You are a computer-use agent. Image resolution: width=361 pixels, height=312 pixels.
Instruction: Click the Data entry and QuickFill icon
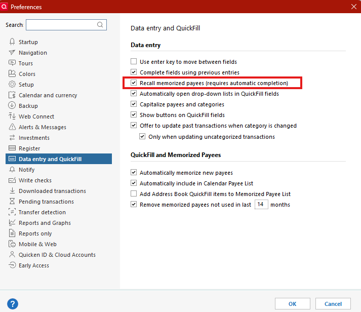tap(12, 159)
